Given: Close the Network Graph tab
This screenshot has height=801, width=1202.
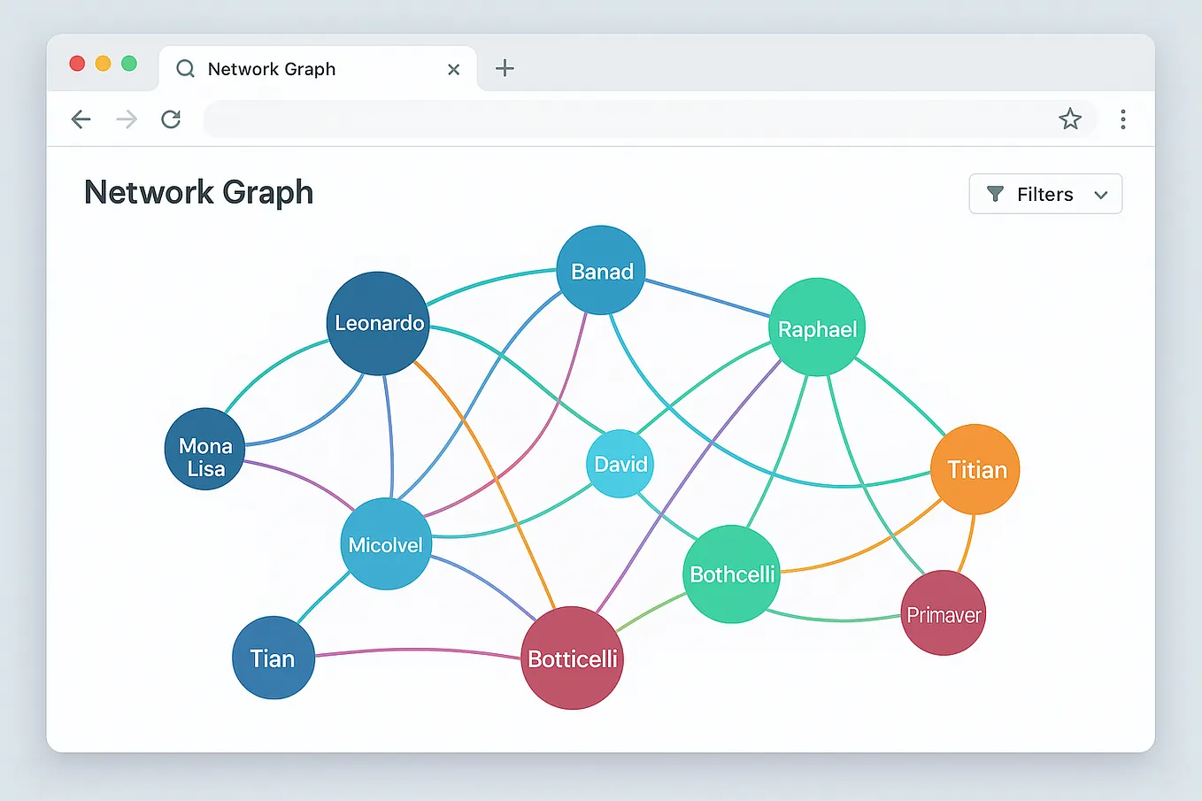Looking at the screenshot, I should pos(453,68).
